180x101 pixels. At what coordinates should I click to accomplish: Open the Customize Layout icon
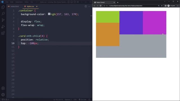pyautogui.click(x=78, y=2)
